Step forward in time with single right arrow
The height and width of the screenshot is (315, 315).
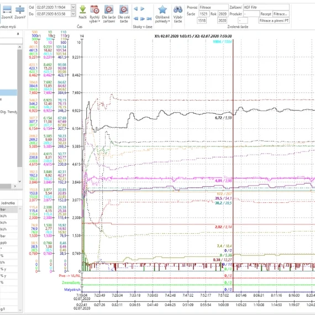click(143, 9)
